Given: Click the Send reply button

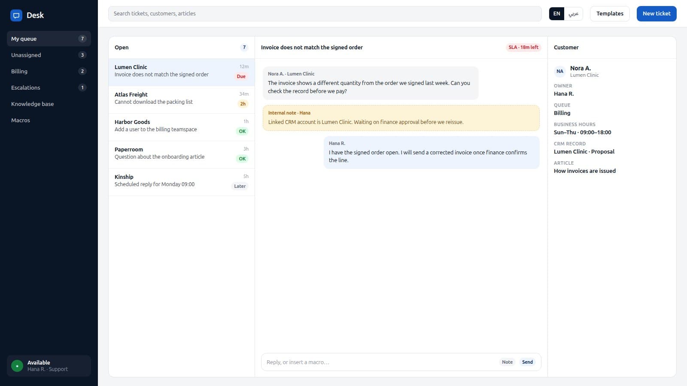Looking at the screenshot, I should point(527,362).
